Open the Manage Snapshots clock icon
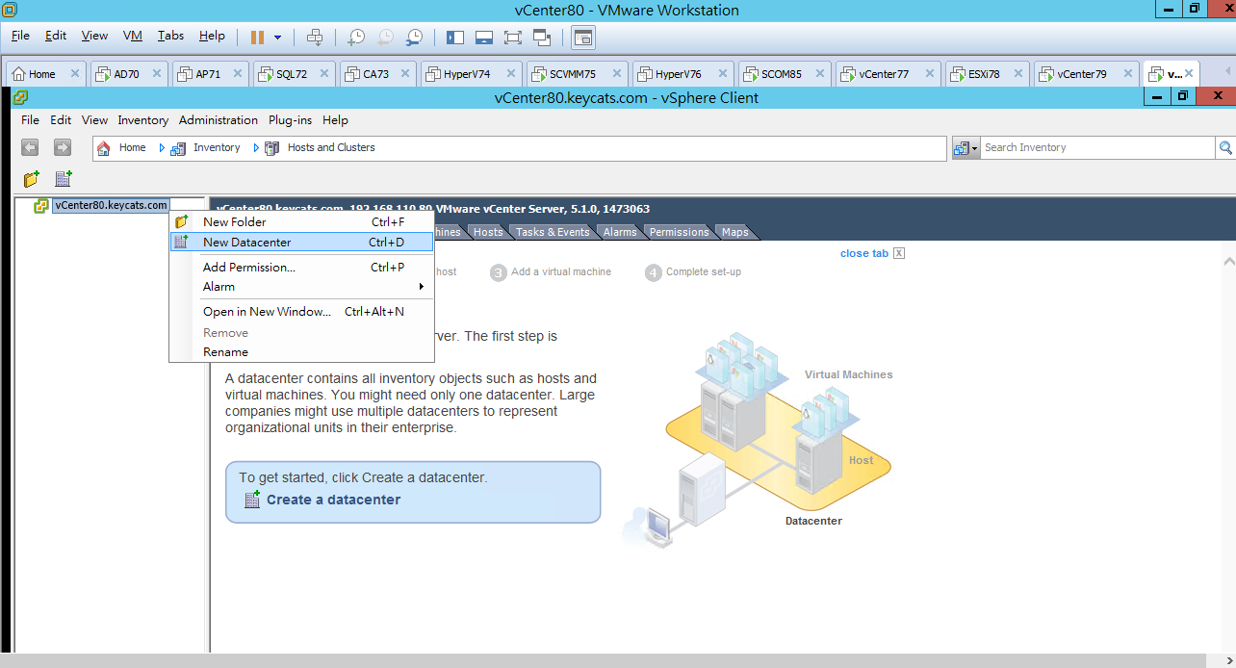 (414, 38)
